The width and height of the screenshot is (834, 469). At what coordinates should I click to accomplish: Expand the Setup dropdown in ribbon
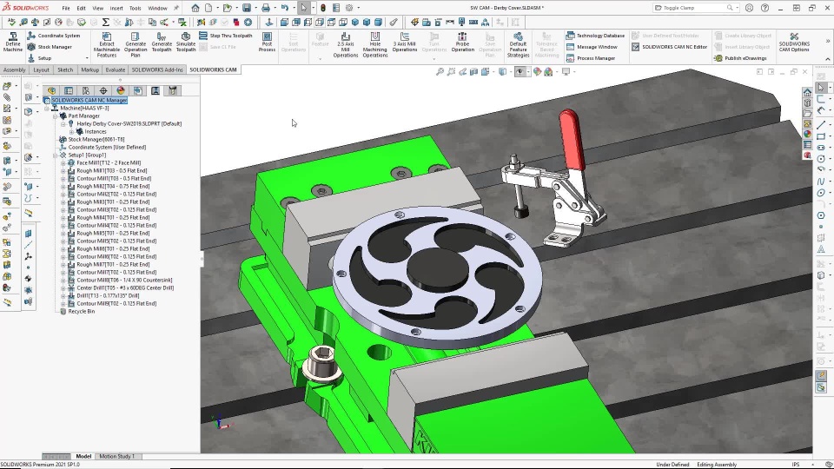point(87,58)
